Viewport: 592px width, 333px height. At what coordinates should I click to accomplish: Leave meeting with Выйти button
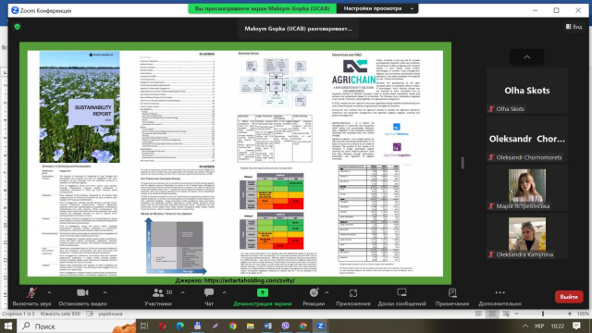[x=569, y=297]
